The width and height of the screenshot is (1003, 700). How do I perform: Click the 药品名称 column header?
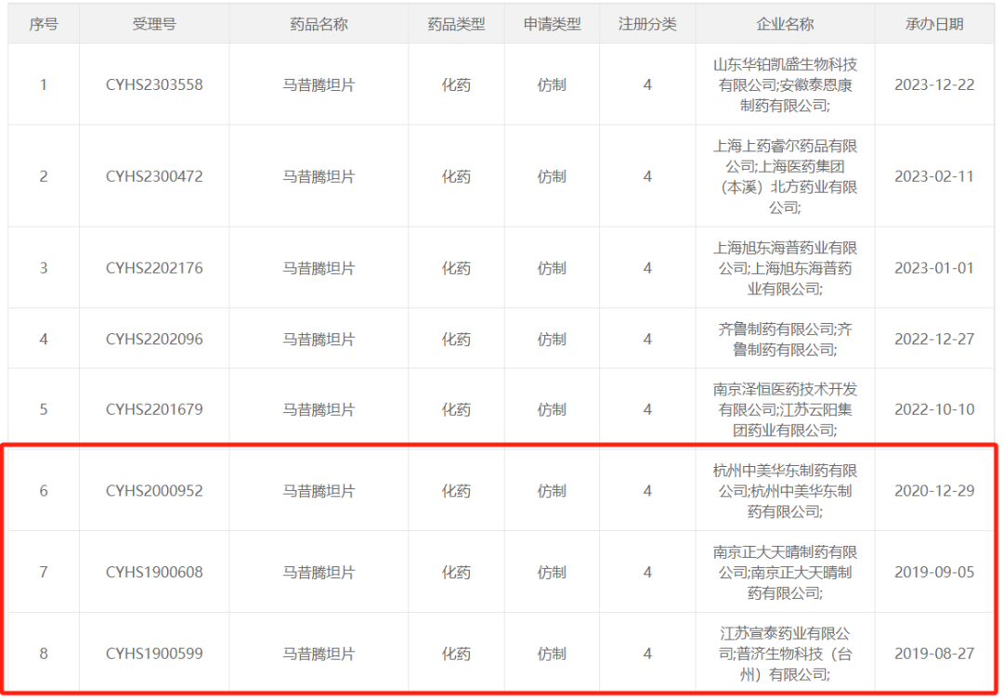pyautogui.click(x=319, y=24)
